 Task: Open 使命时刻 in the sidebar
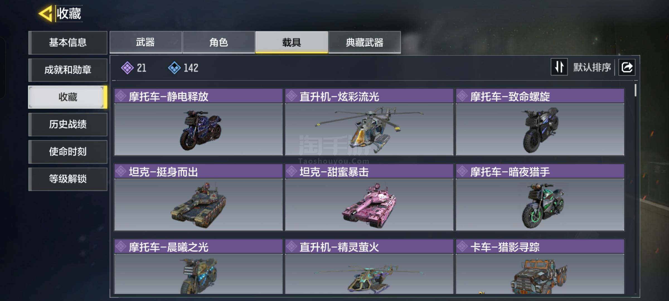[x=68, y=152]
